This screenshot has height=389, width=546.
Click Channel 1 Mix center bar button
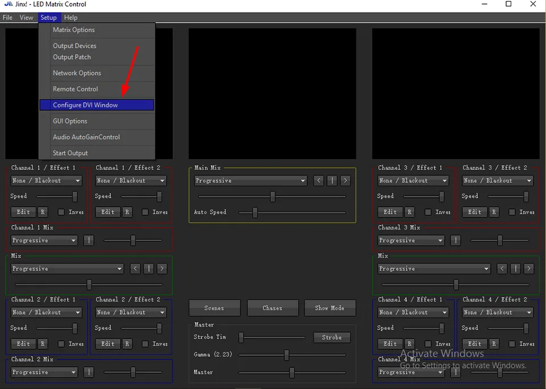click(89, 240)
